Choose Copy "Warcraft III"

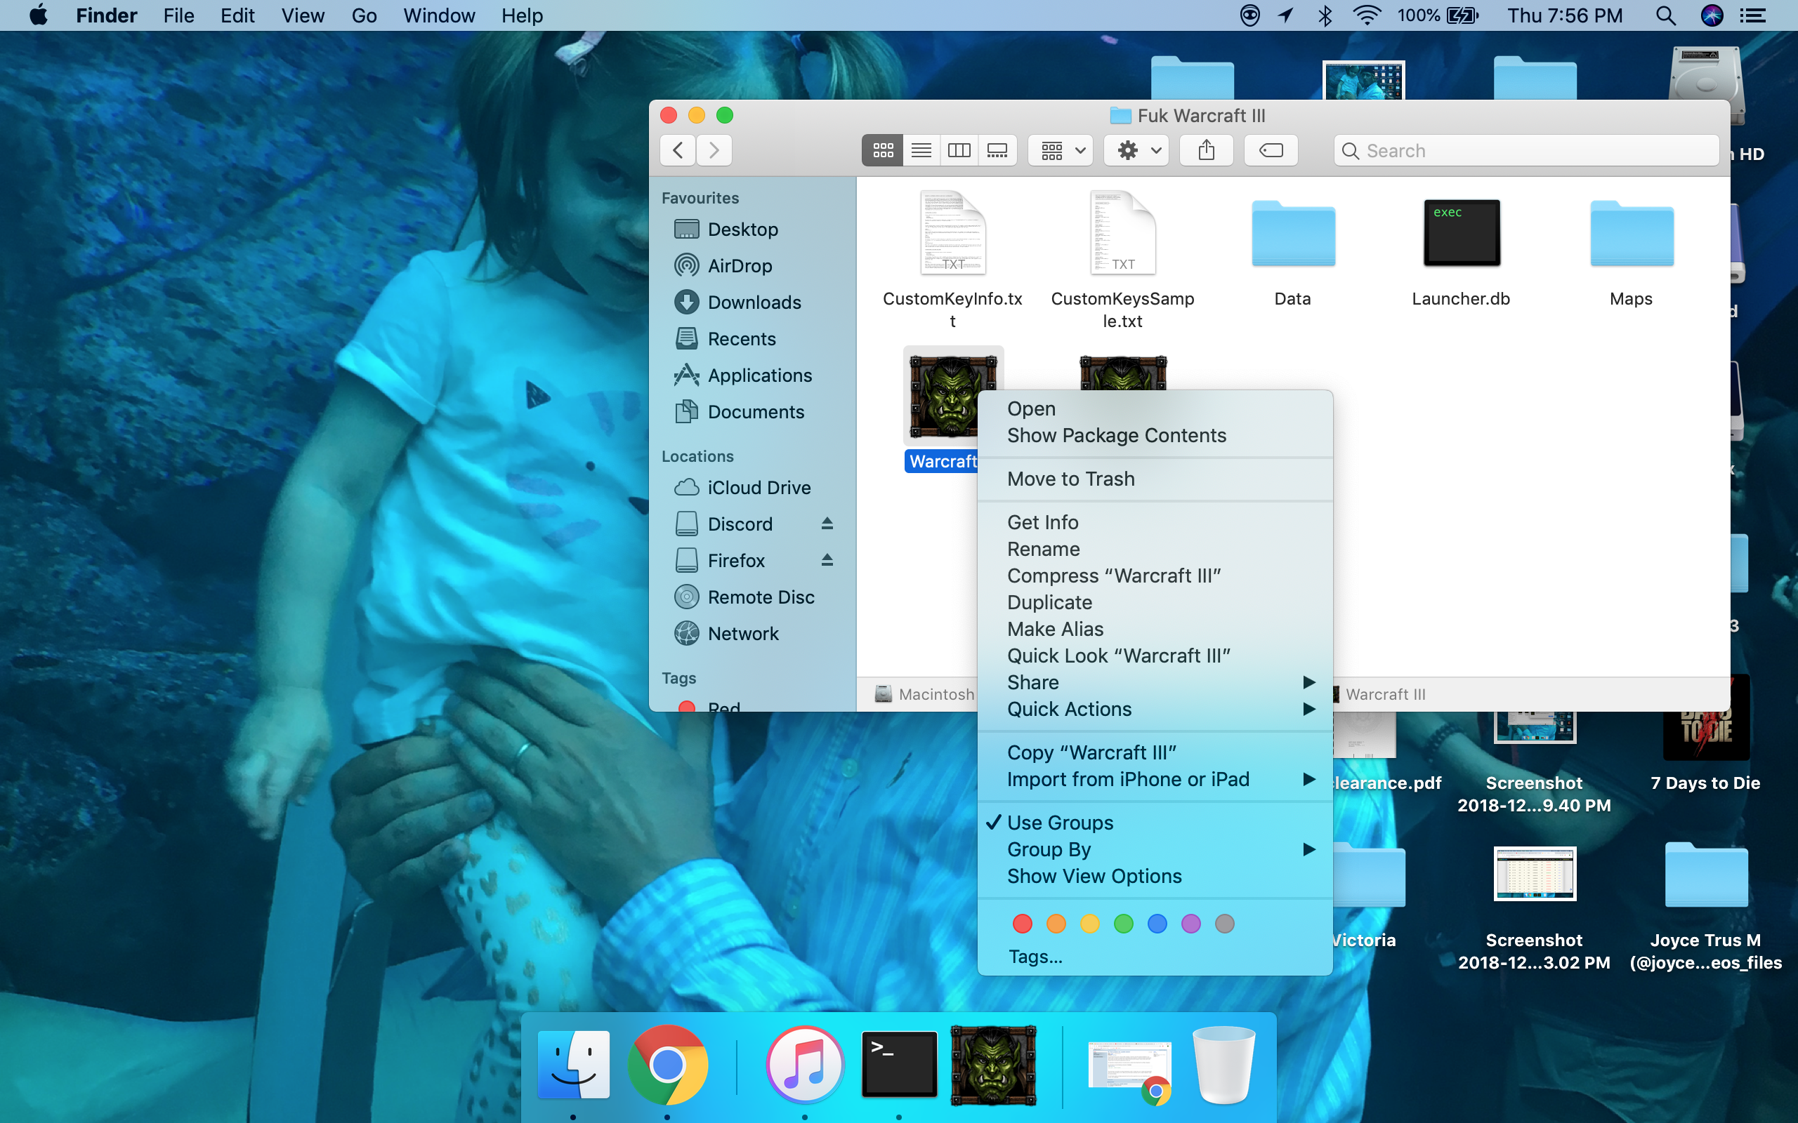1155,752
